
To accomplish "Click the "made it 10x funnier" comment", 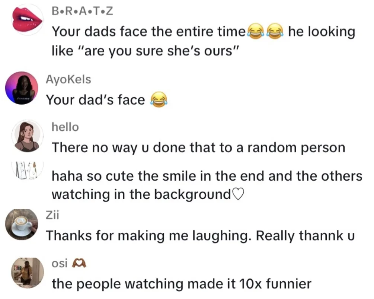I will point(181,284).
